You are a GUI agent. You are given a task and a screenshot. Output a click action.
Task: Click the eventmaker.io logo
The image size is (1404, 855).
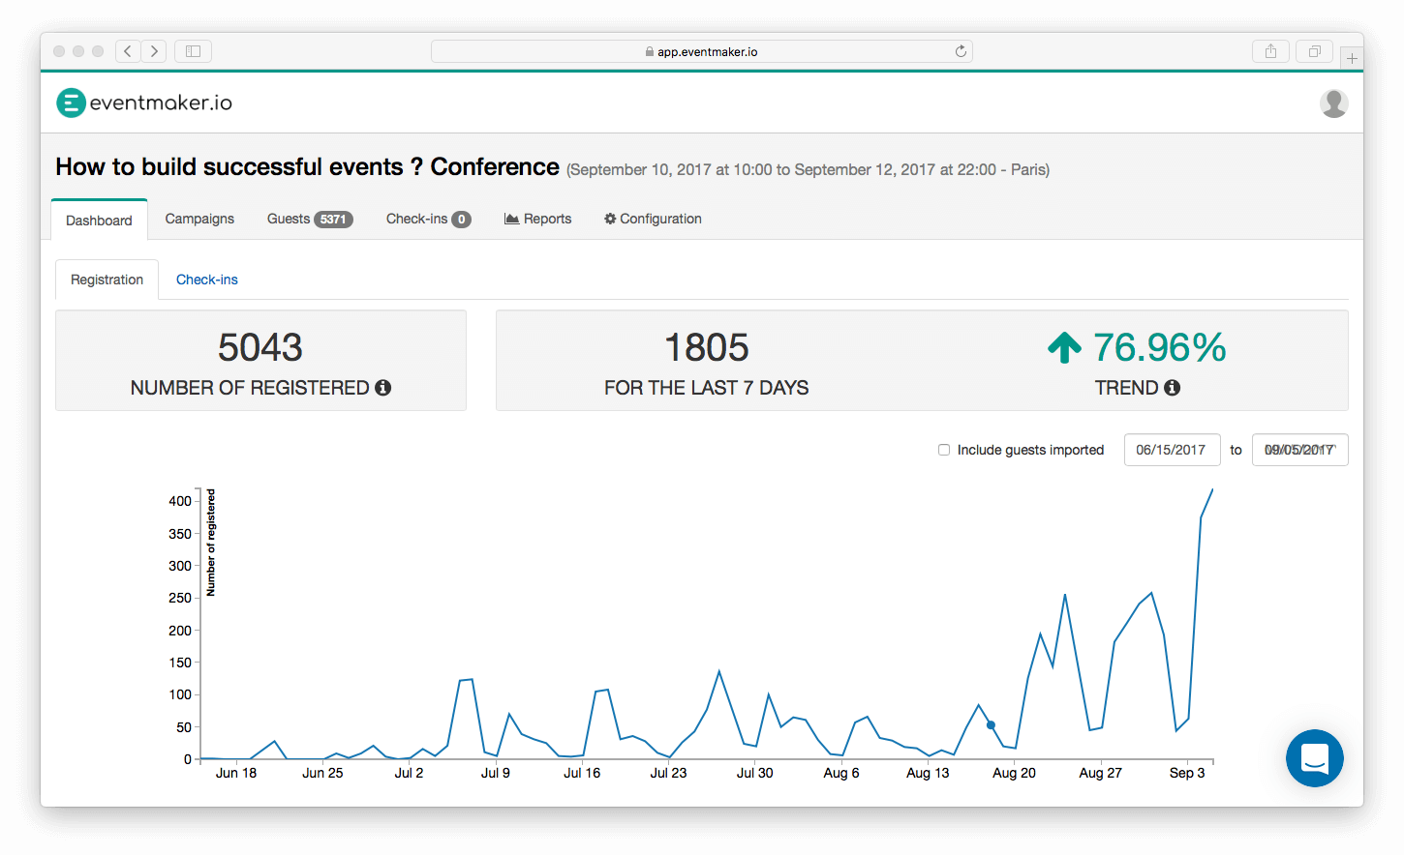[x=144, y=103]
